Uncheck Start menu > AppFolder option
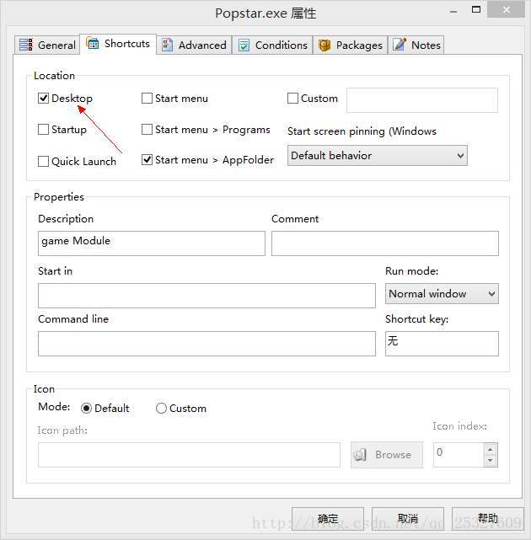531x540 pixels. (147, 160)
